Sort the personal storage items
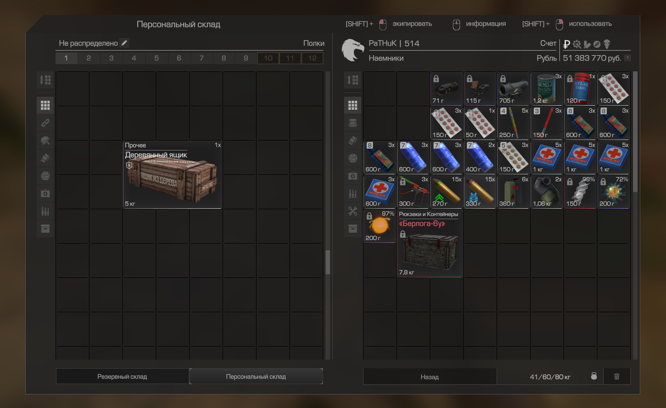Viewport: 666px width, 408px height. [x=45, y=80]
